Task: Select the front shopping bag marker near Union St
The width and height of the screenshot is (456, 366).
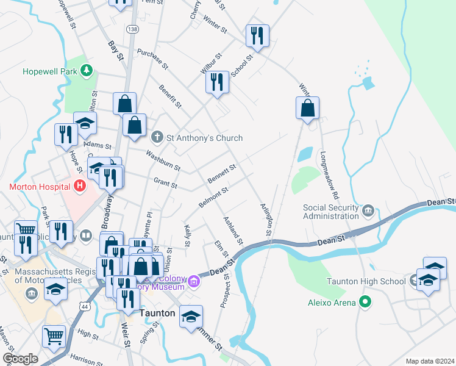Action: click(141, 267)
